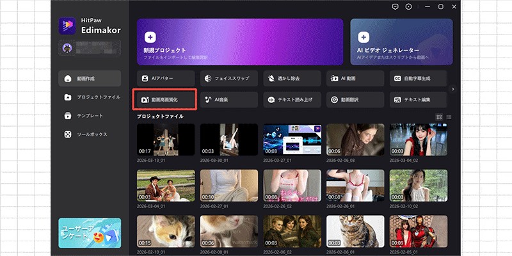Viewport: 512px width, 256px height.
Task: Open the フェイススワップ tool
Action: 229,78
